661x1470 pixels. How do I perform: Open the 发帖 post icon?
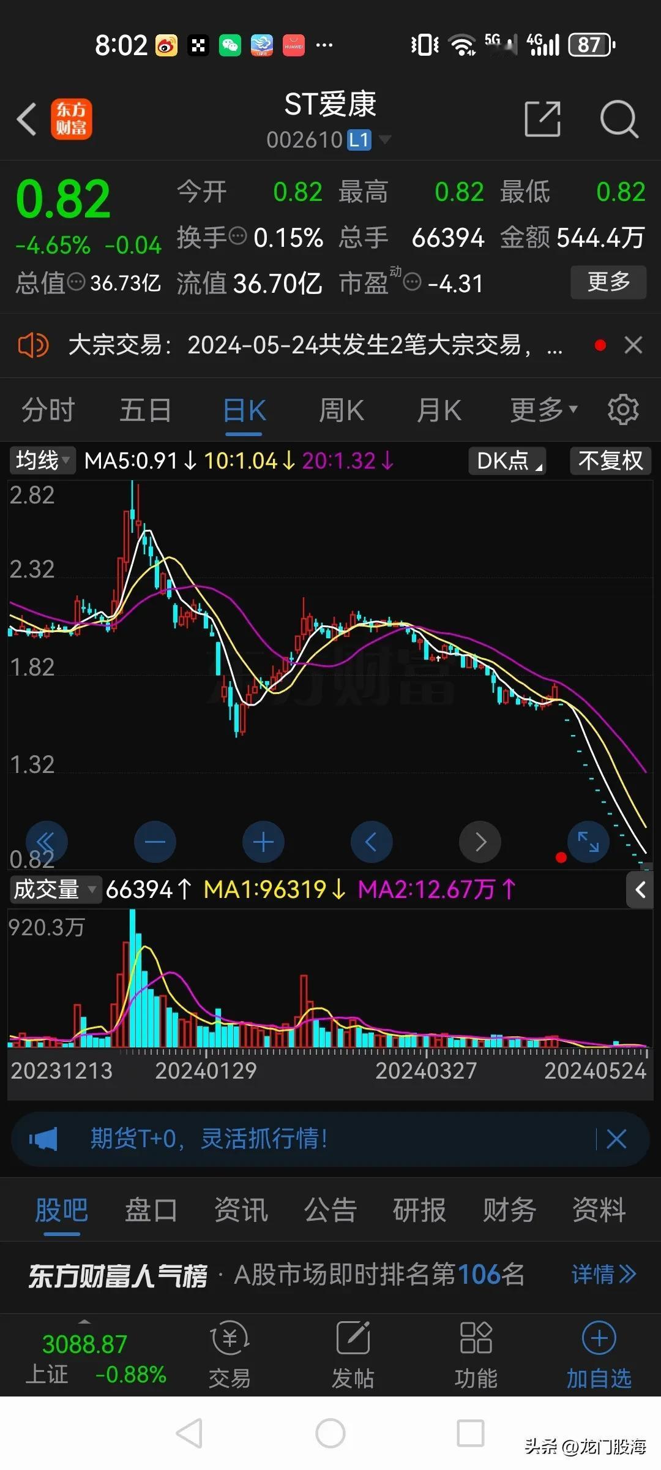click(353, 1355)
